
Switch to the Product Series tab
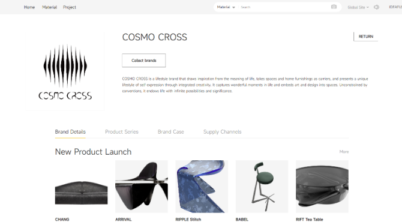122,132
